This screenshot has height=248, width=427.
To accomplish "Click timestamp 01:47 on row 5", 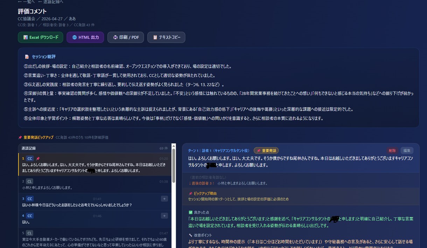I will (163, 233).
